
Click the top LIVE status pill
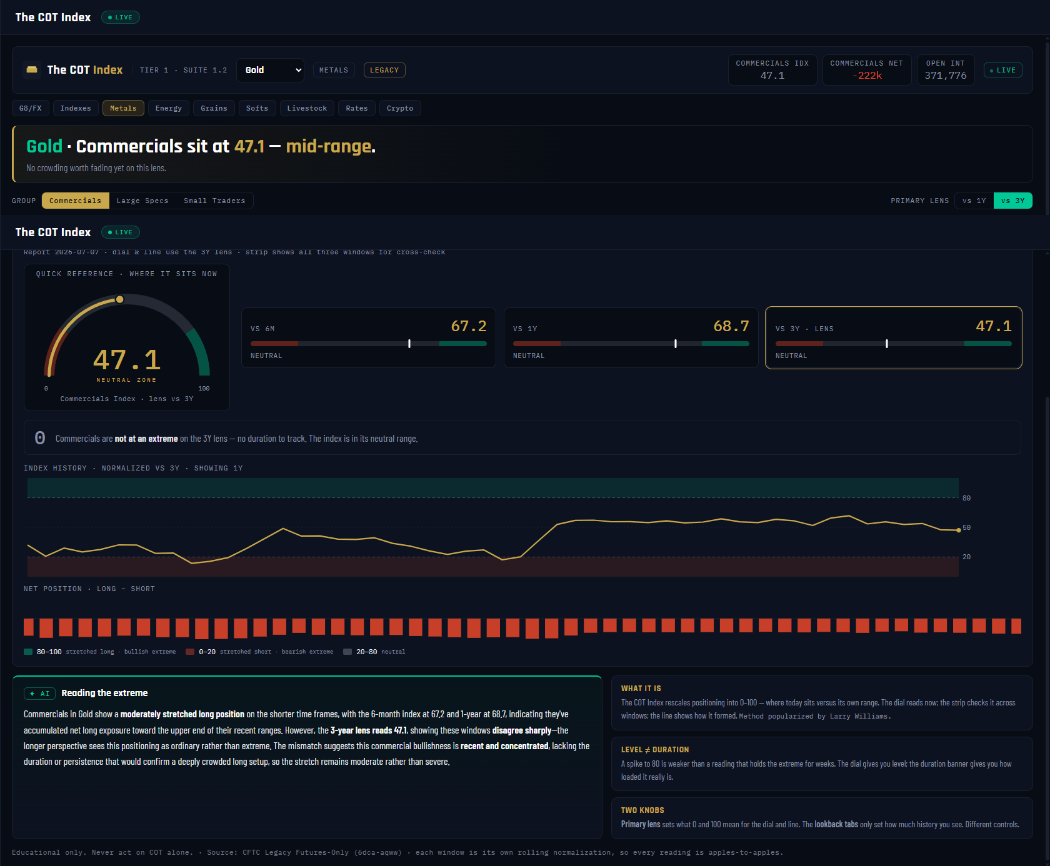point(120,17)
